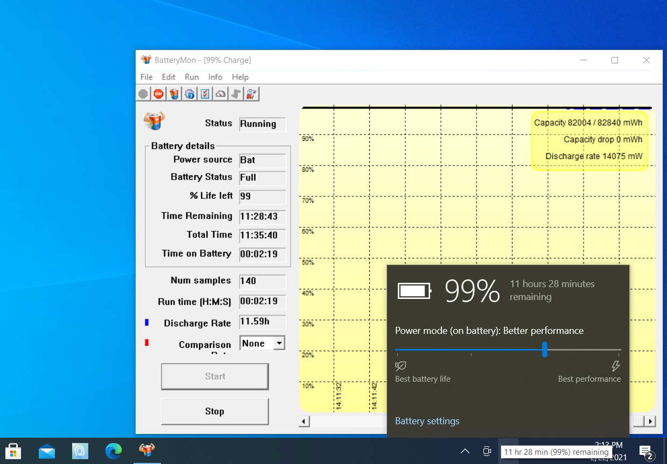Screen dimensions: 667x464
Task: Click the speedometer gauge toolbar icon
Action: pos(221,94)
